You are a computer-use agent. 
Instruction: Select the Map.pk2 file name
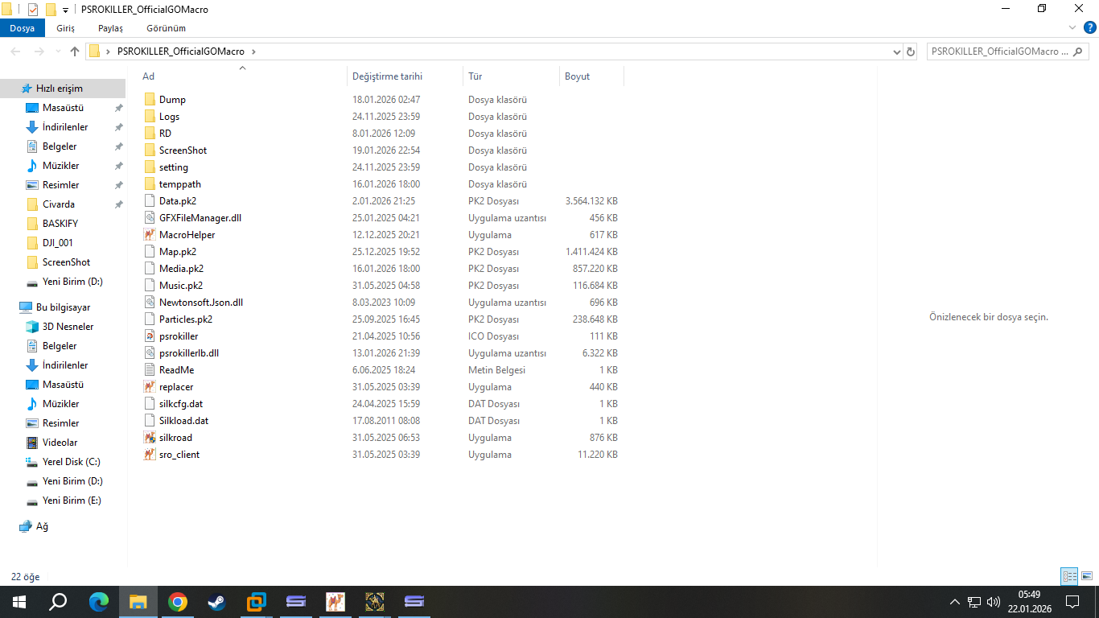click(178, 252)
